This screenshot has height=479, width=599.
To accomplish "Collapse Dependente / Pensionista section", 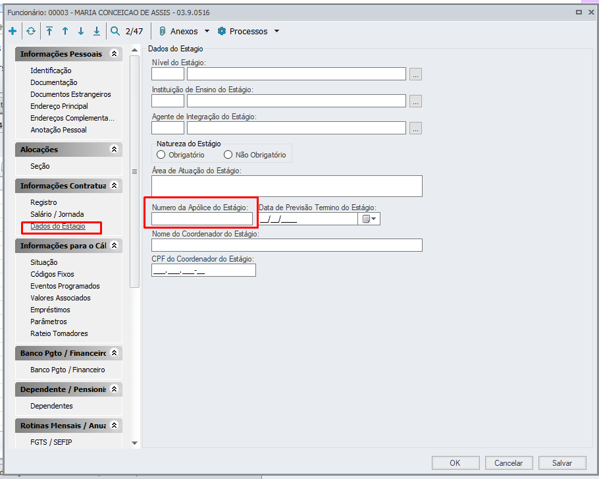I will [115, 389].
